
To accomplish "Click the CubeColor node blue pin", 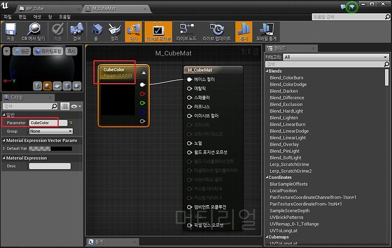I will click(142, 112).
